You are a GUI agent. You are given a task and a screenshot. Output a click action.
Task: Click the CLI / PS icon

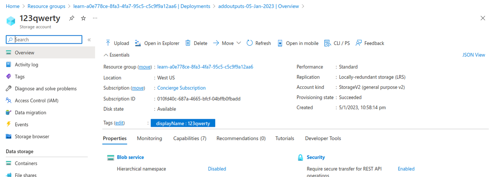(x=327, y=43)
